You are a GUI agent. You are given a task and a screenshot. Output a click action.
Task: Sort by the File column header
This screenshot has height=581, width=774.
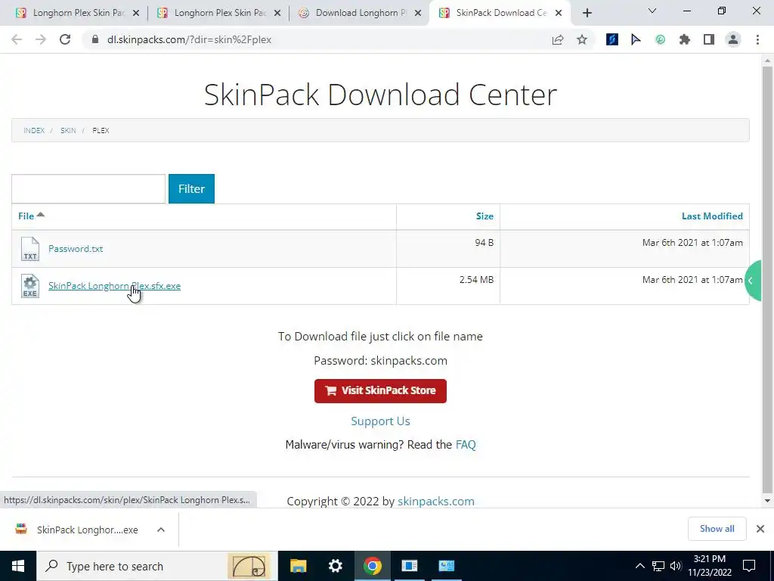(31, 216)
